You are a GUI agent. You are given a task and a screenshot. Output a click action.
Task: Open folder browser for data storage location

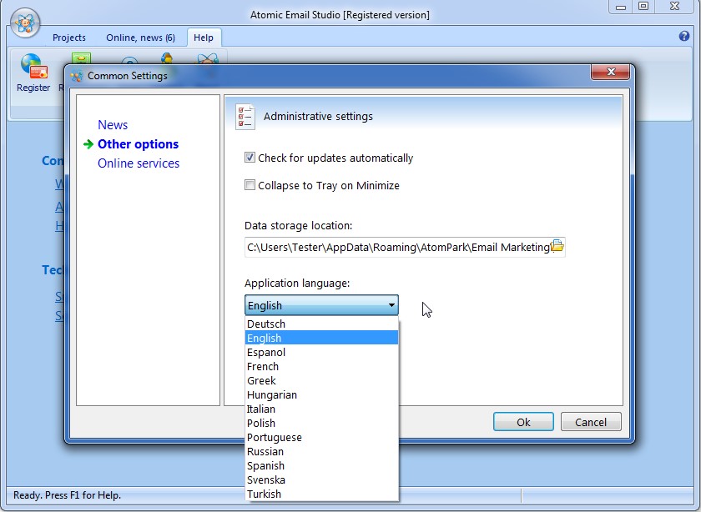click(x=557, y=245)
